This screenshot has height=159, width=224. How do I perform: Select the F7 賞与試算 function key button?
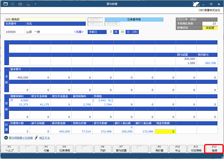(x=121, y=149)
